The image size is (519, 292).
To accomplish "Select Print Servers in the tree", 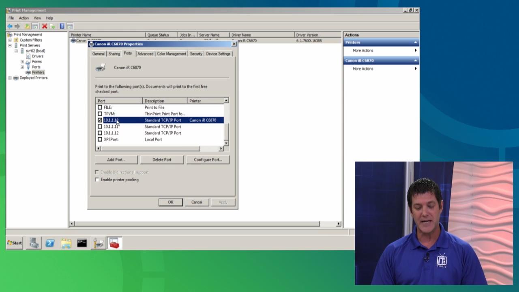I will 30,45.
